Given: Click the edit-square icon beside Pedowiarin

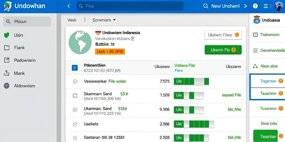Looking at the screenshot, I should tap(7, 60).
